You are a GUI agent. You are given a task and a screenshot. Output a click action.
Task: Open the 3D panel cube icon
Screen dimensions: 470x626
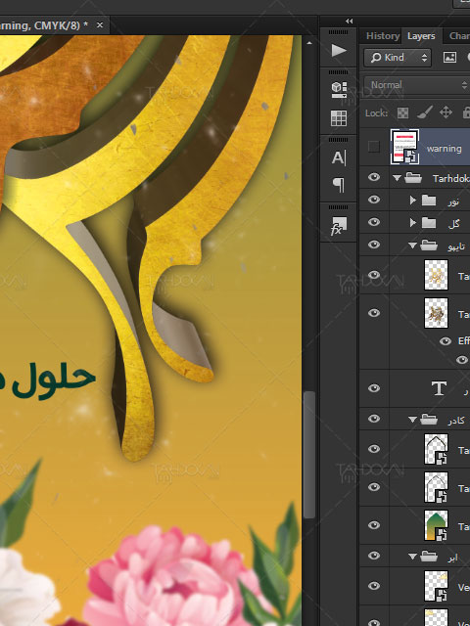[339, 89]
